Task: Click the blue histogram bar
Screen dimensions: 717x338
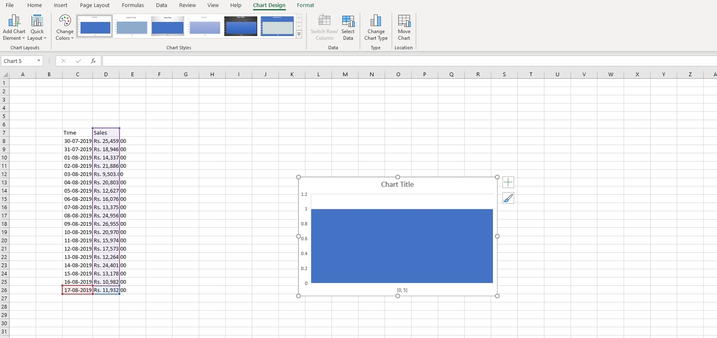Action: tap(402, 246)
